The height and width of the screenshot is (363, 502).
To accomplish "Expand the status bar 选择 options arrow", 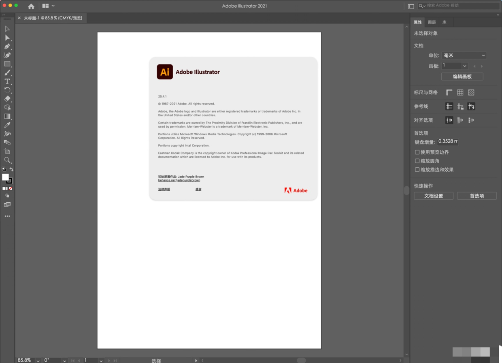I will click(x=196, y=360).
